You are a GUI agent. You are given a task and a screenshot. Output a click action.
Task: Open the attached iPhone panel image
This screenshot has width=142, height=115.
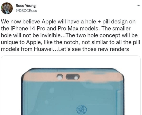coord(71,85)
